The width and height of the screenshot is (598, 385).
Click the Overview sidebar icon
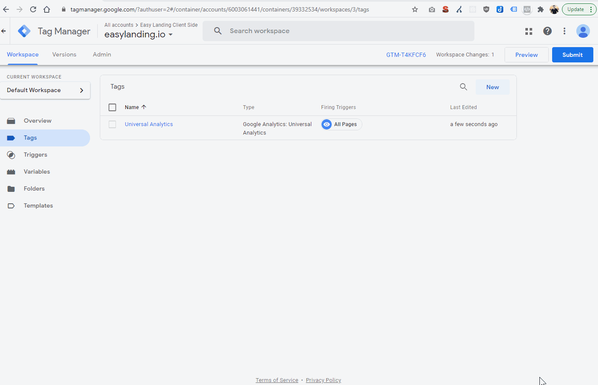click(x=11, y=121)
